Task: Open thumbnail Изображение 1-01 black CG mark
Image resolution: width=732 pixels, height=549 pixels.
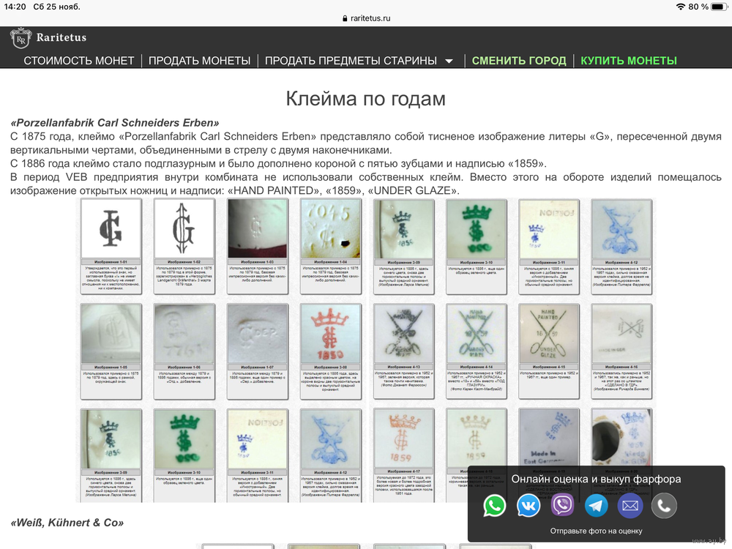Action: pyautogui.click(x=111, y=228)
